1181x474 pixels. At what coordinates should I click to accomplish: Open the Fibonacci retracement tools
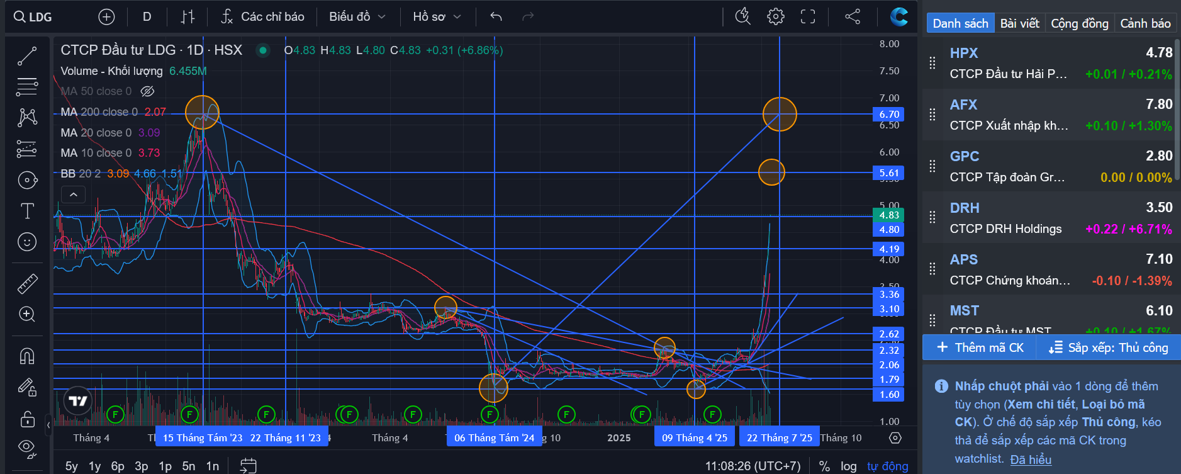27,87
